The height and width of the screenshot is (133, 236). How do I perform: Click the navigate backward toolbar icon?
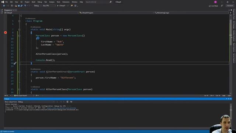[x=4, y=6]
